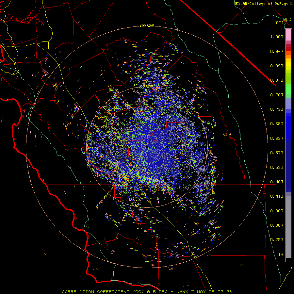Click the 0.467 scale value
Viewport: 294px width, 294px height.
(x=277, y=182)
